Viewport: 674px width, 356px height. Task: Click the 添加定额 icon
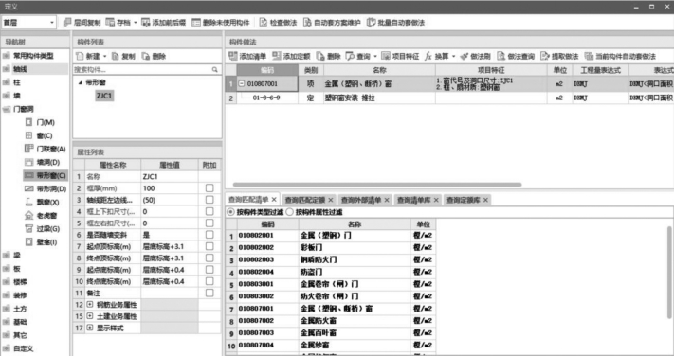tap(277, 56)
